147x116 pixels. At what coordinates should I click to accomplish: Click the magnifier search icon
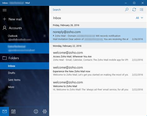coord(127,10)
